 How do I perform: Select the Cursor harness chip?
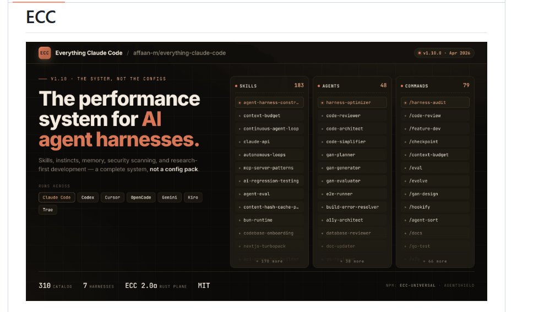click(x=112, y=198)
